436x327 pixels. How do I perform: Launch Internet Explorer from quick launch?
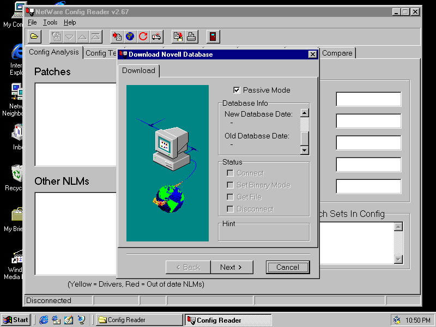[44, 320]
